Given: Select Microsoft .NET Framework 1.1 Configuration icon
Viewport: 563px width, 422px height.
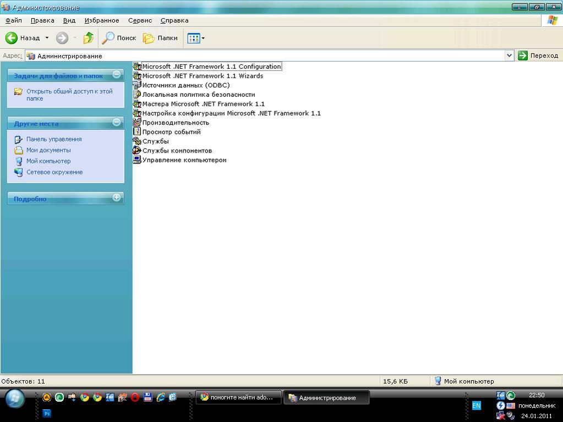Looking at the screenshot, I should coord(137,67).
